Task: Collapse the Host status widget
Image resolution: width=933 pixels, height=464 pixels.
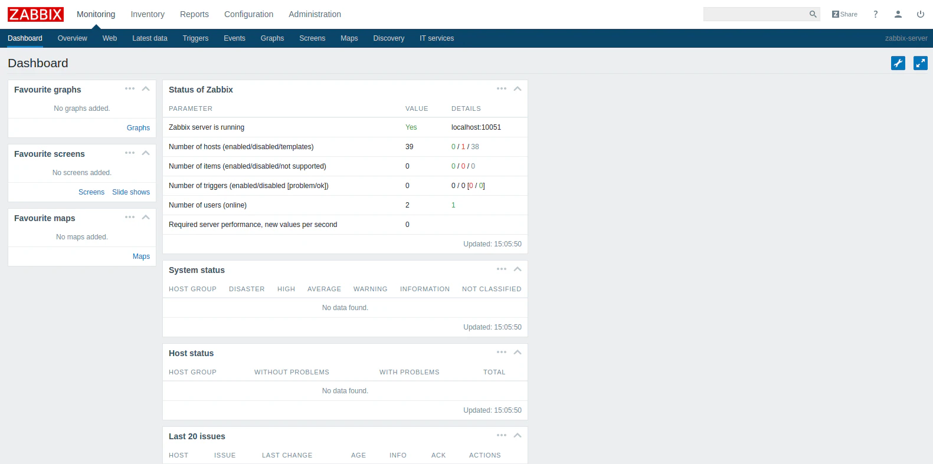Action: tap(518, 352)
